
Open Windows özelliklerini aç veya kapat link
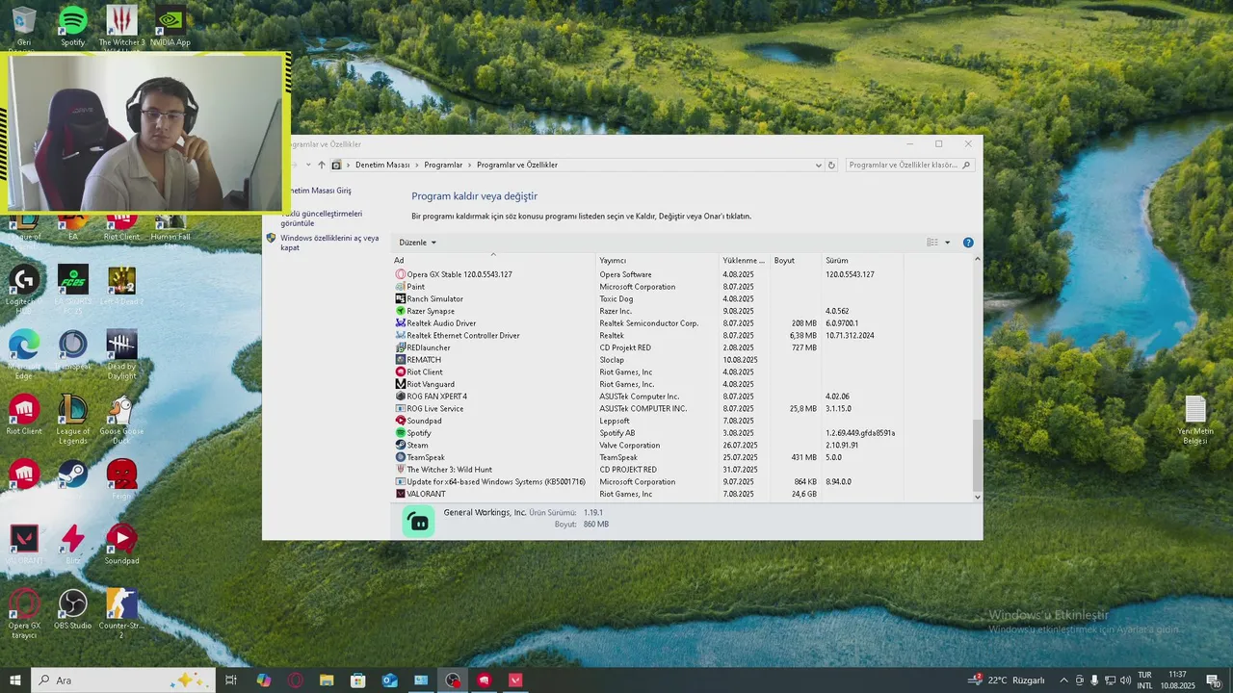pyautogui.click(x=329, y=243)
